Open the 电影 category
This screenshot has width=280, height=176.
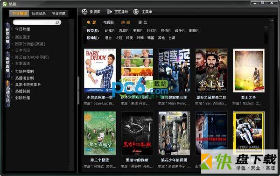[x=91, y=22]
